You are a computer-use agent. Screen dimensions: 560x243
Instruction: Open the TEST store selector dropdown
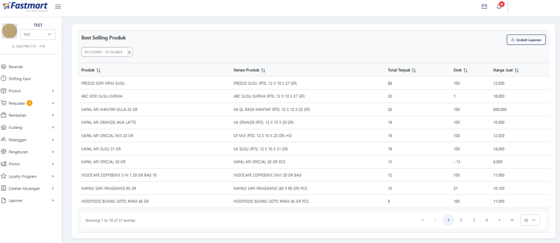coord(37,34)
